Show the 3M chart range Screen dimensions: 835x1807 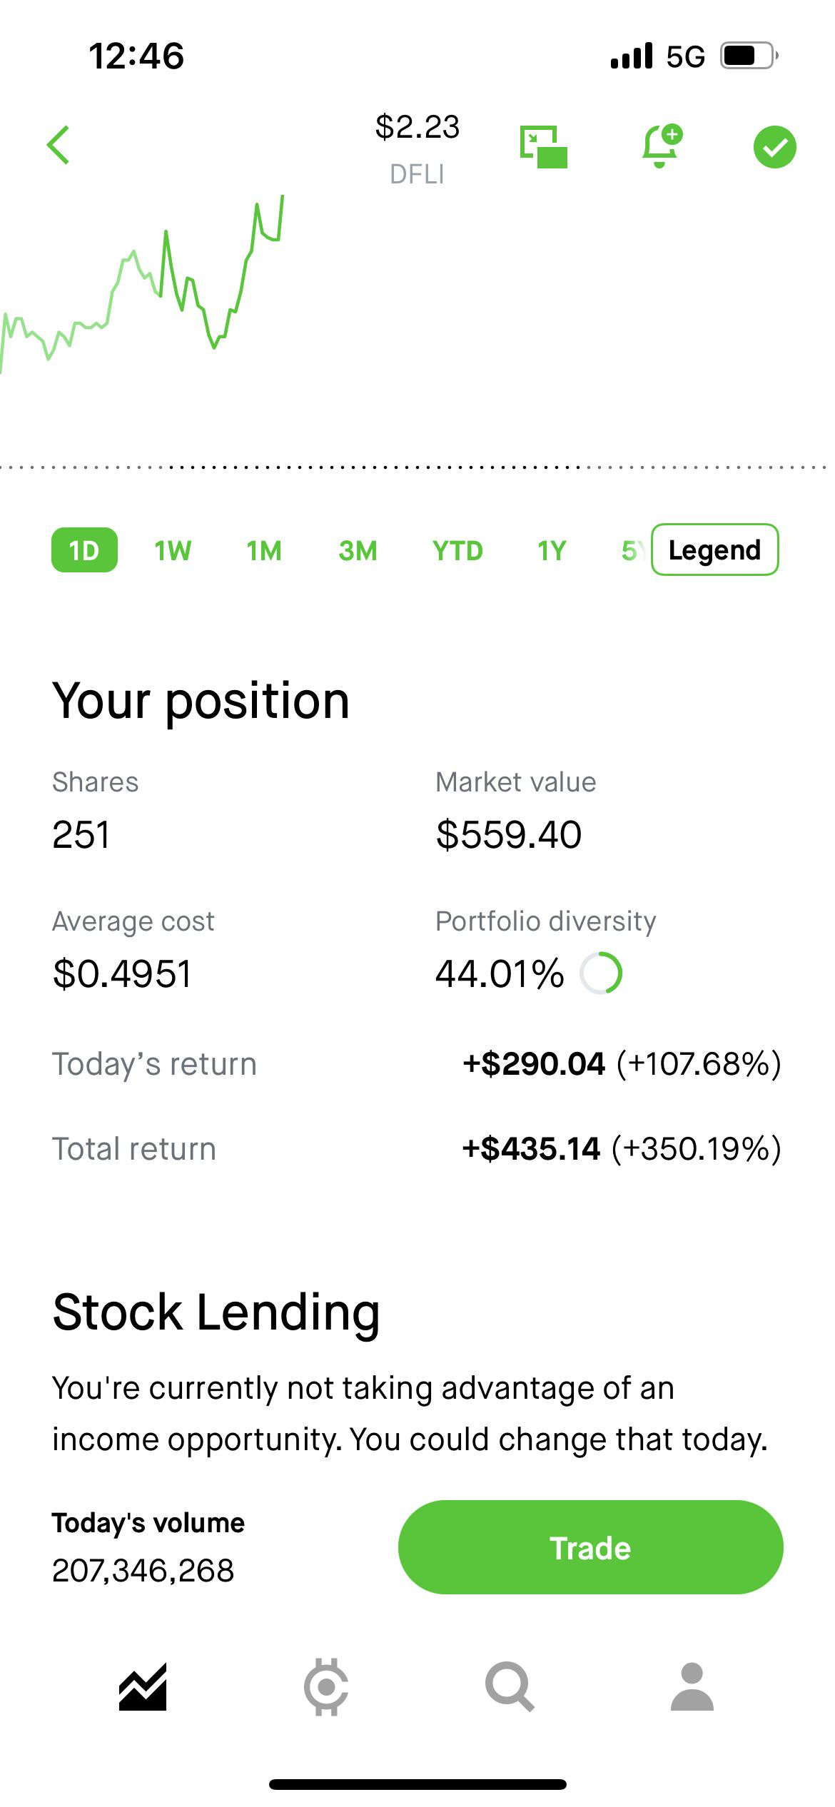[x=358, y=550]
